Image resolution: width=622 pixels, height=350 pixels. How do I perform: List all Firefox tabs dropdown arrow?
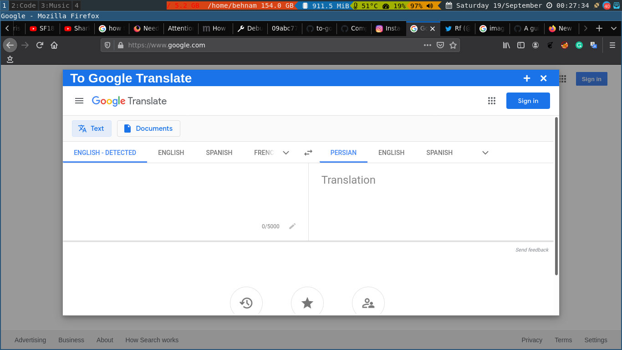click(x=613, y=28)
